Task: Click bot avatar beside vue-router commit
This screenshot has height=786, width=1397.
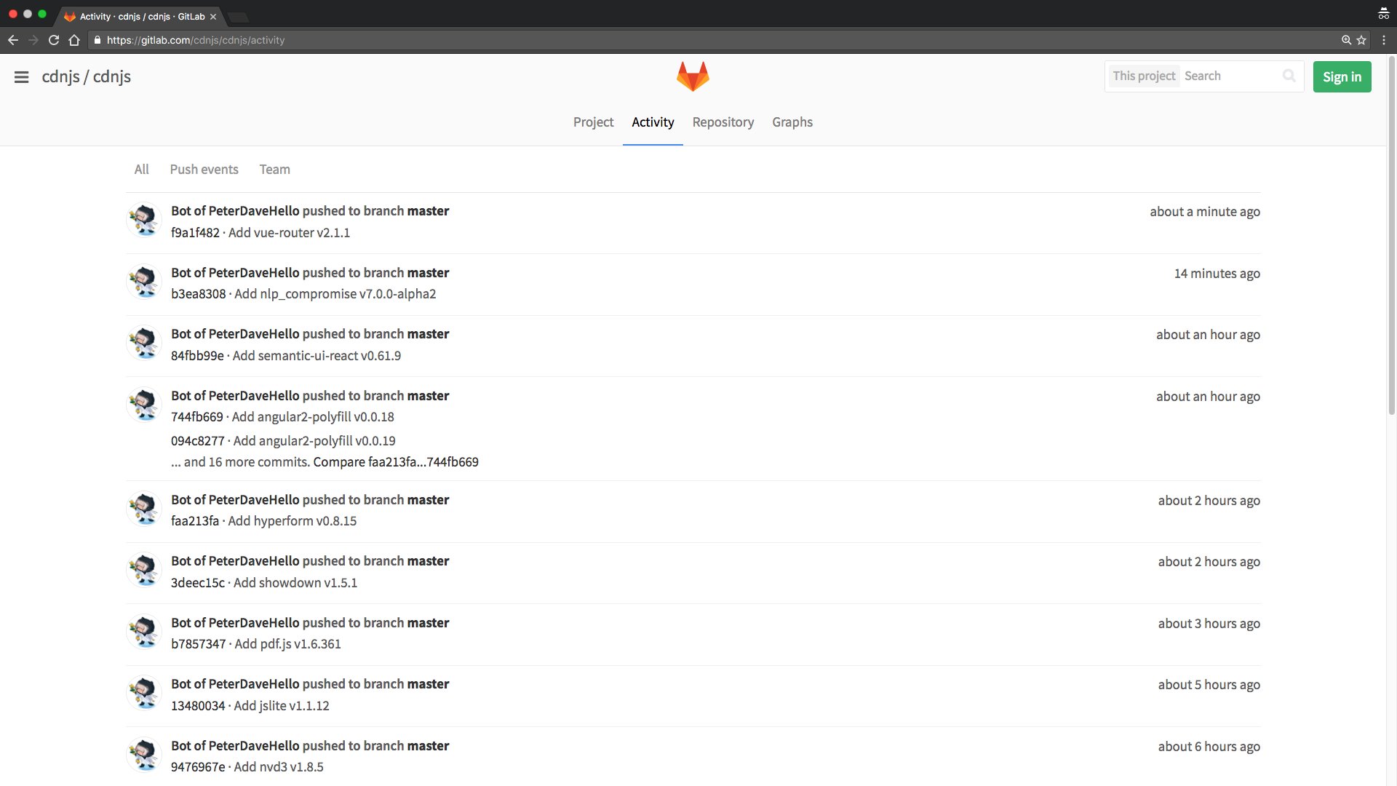Action: click(144, 220)
